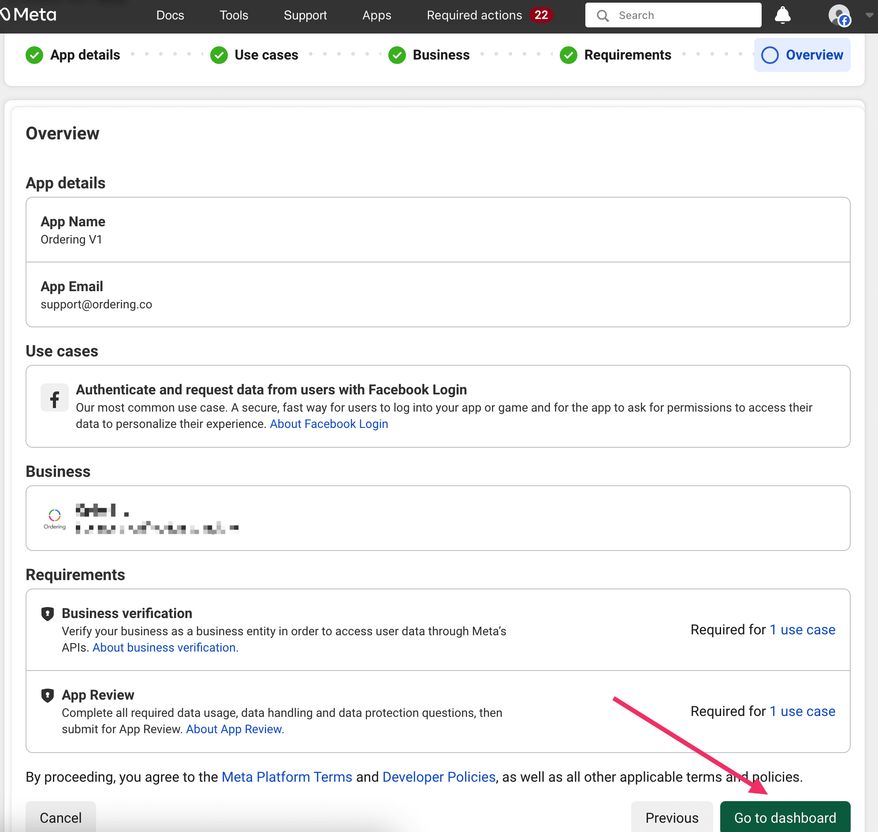Click the Overview circle indicator
This screenshot has height=832, width=878.
[770, 56]
